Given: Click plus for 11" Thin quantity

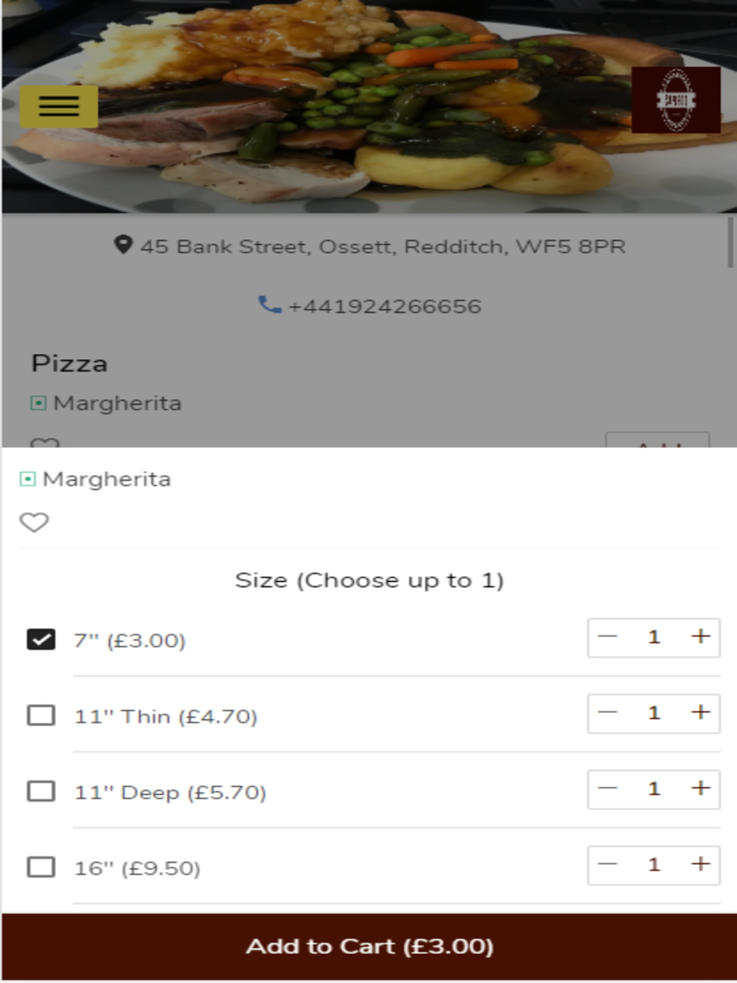Looking at the screenshot, I should 700,713.
